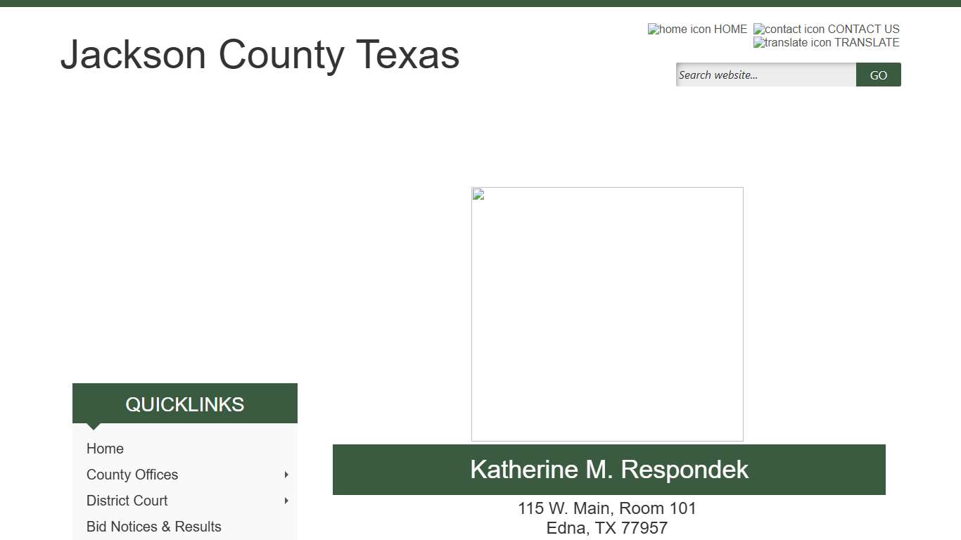
Task: Click the 115 W. Main address line
Action: 606,508
